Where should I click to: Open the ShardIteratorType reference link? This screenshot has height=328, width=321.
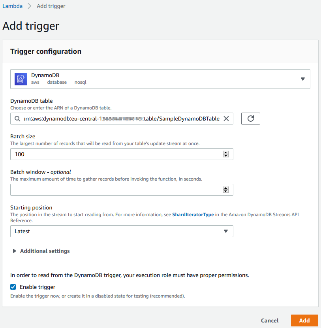(x=193, y=215)
